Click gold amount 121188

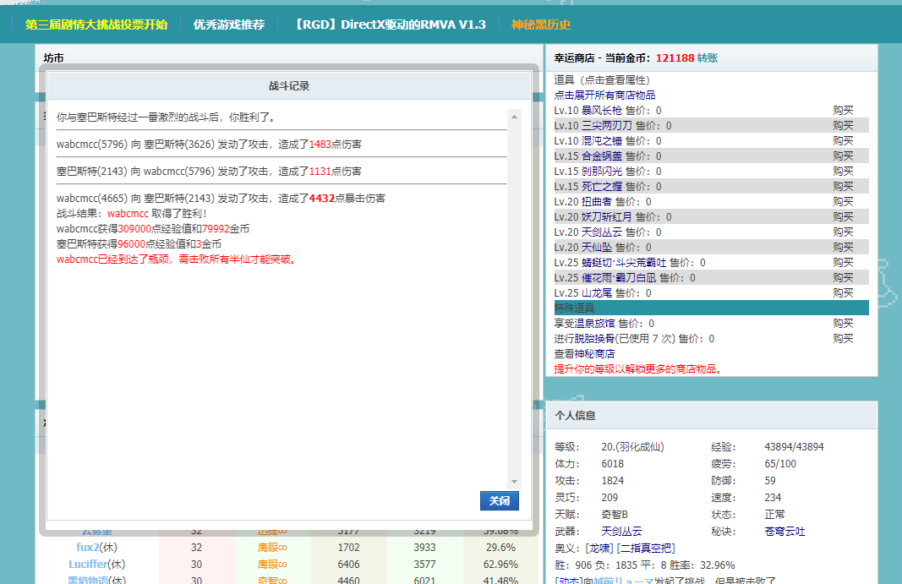point(675,58)
